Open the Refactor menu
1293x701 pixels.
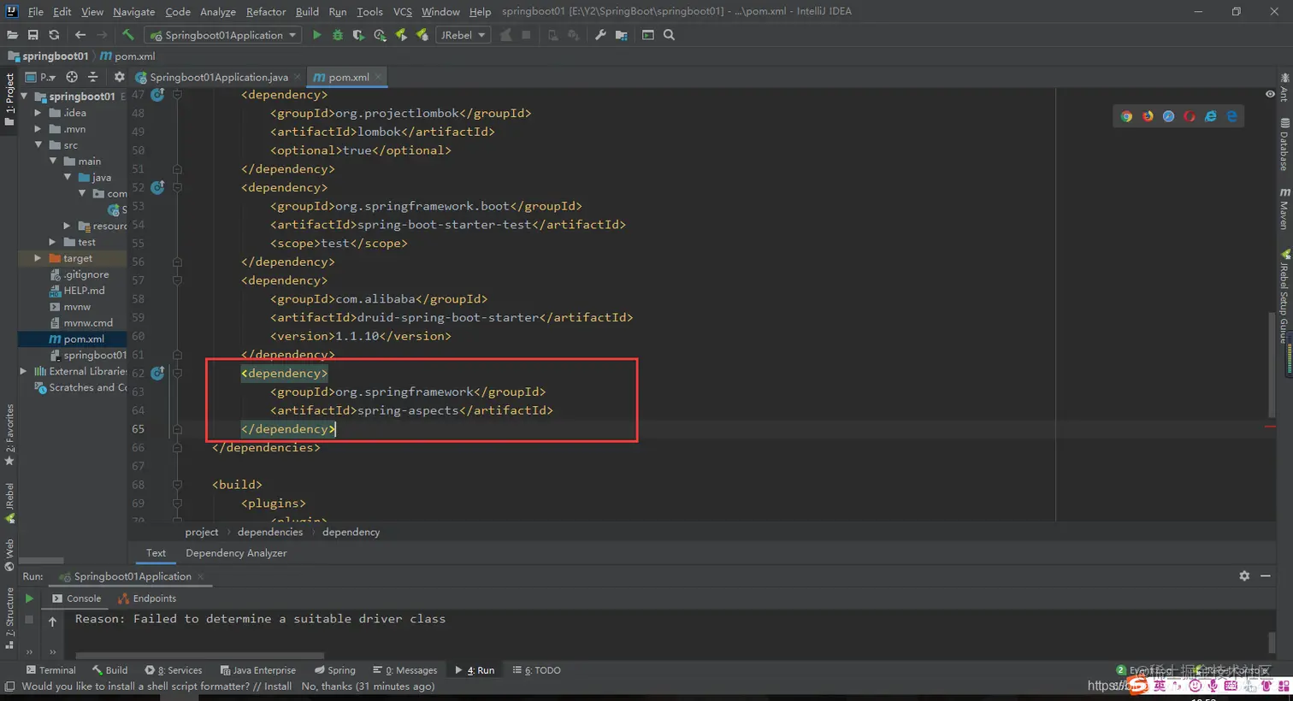[265, 11]
